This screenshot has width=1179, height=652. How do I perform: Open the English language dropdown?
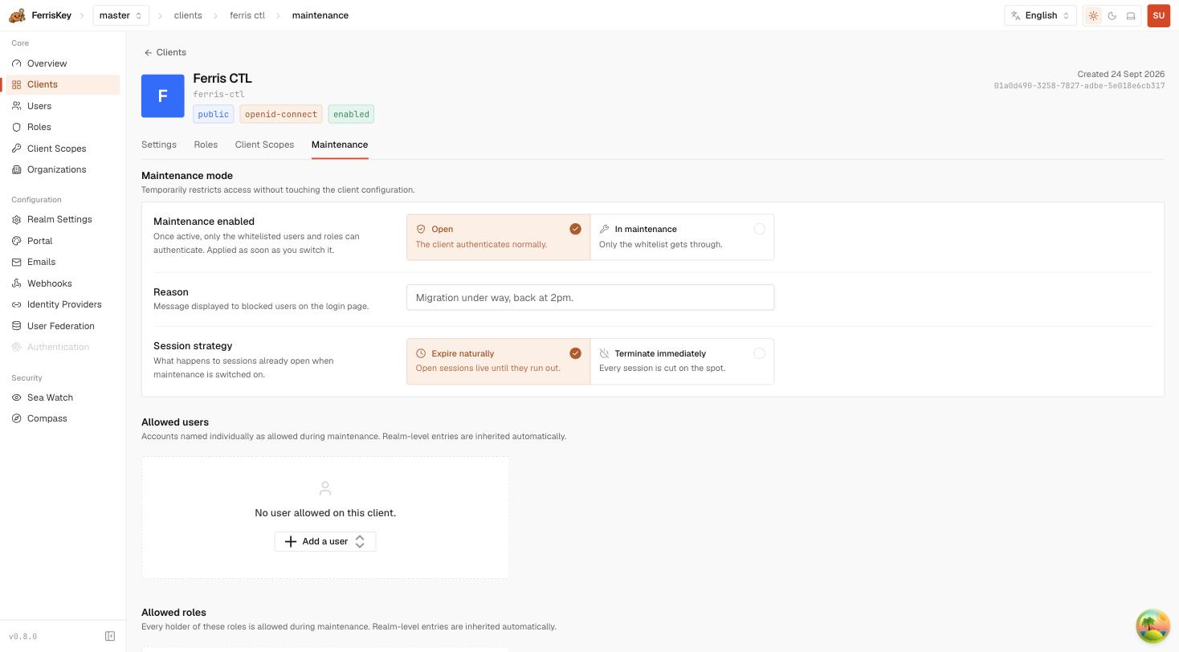(x=1040, y=15)
